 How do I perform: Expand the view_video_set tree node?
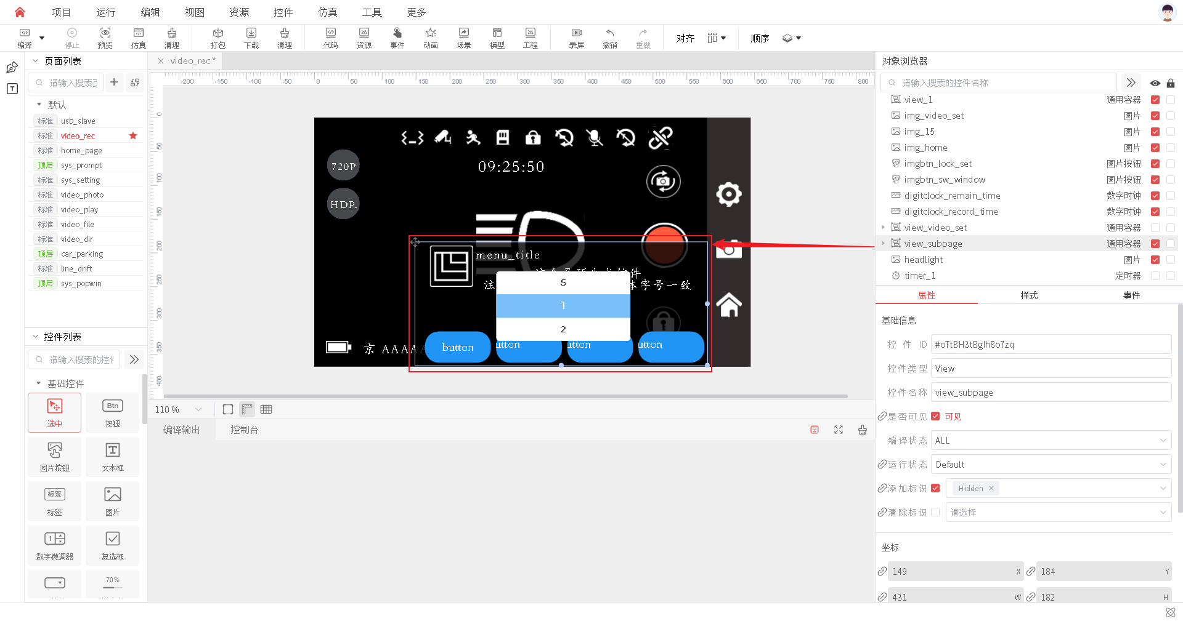click(x=884, y=228)
